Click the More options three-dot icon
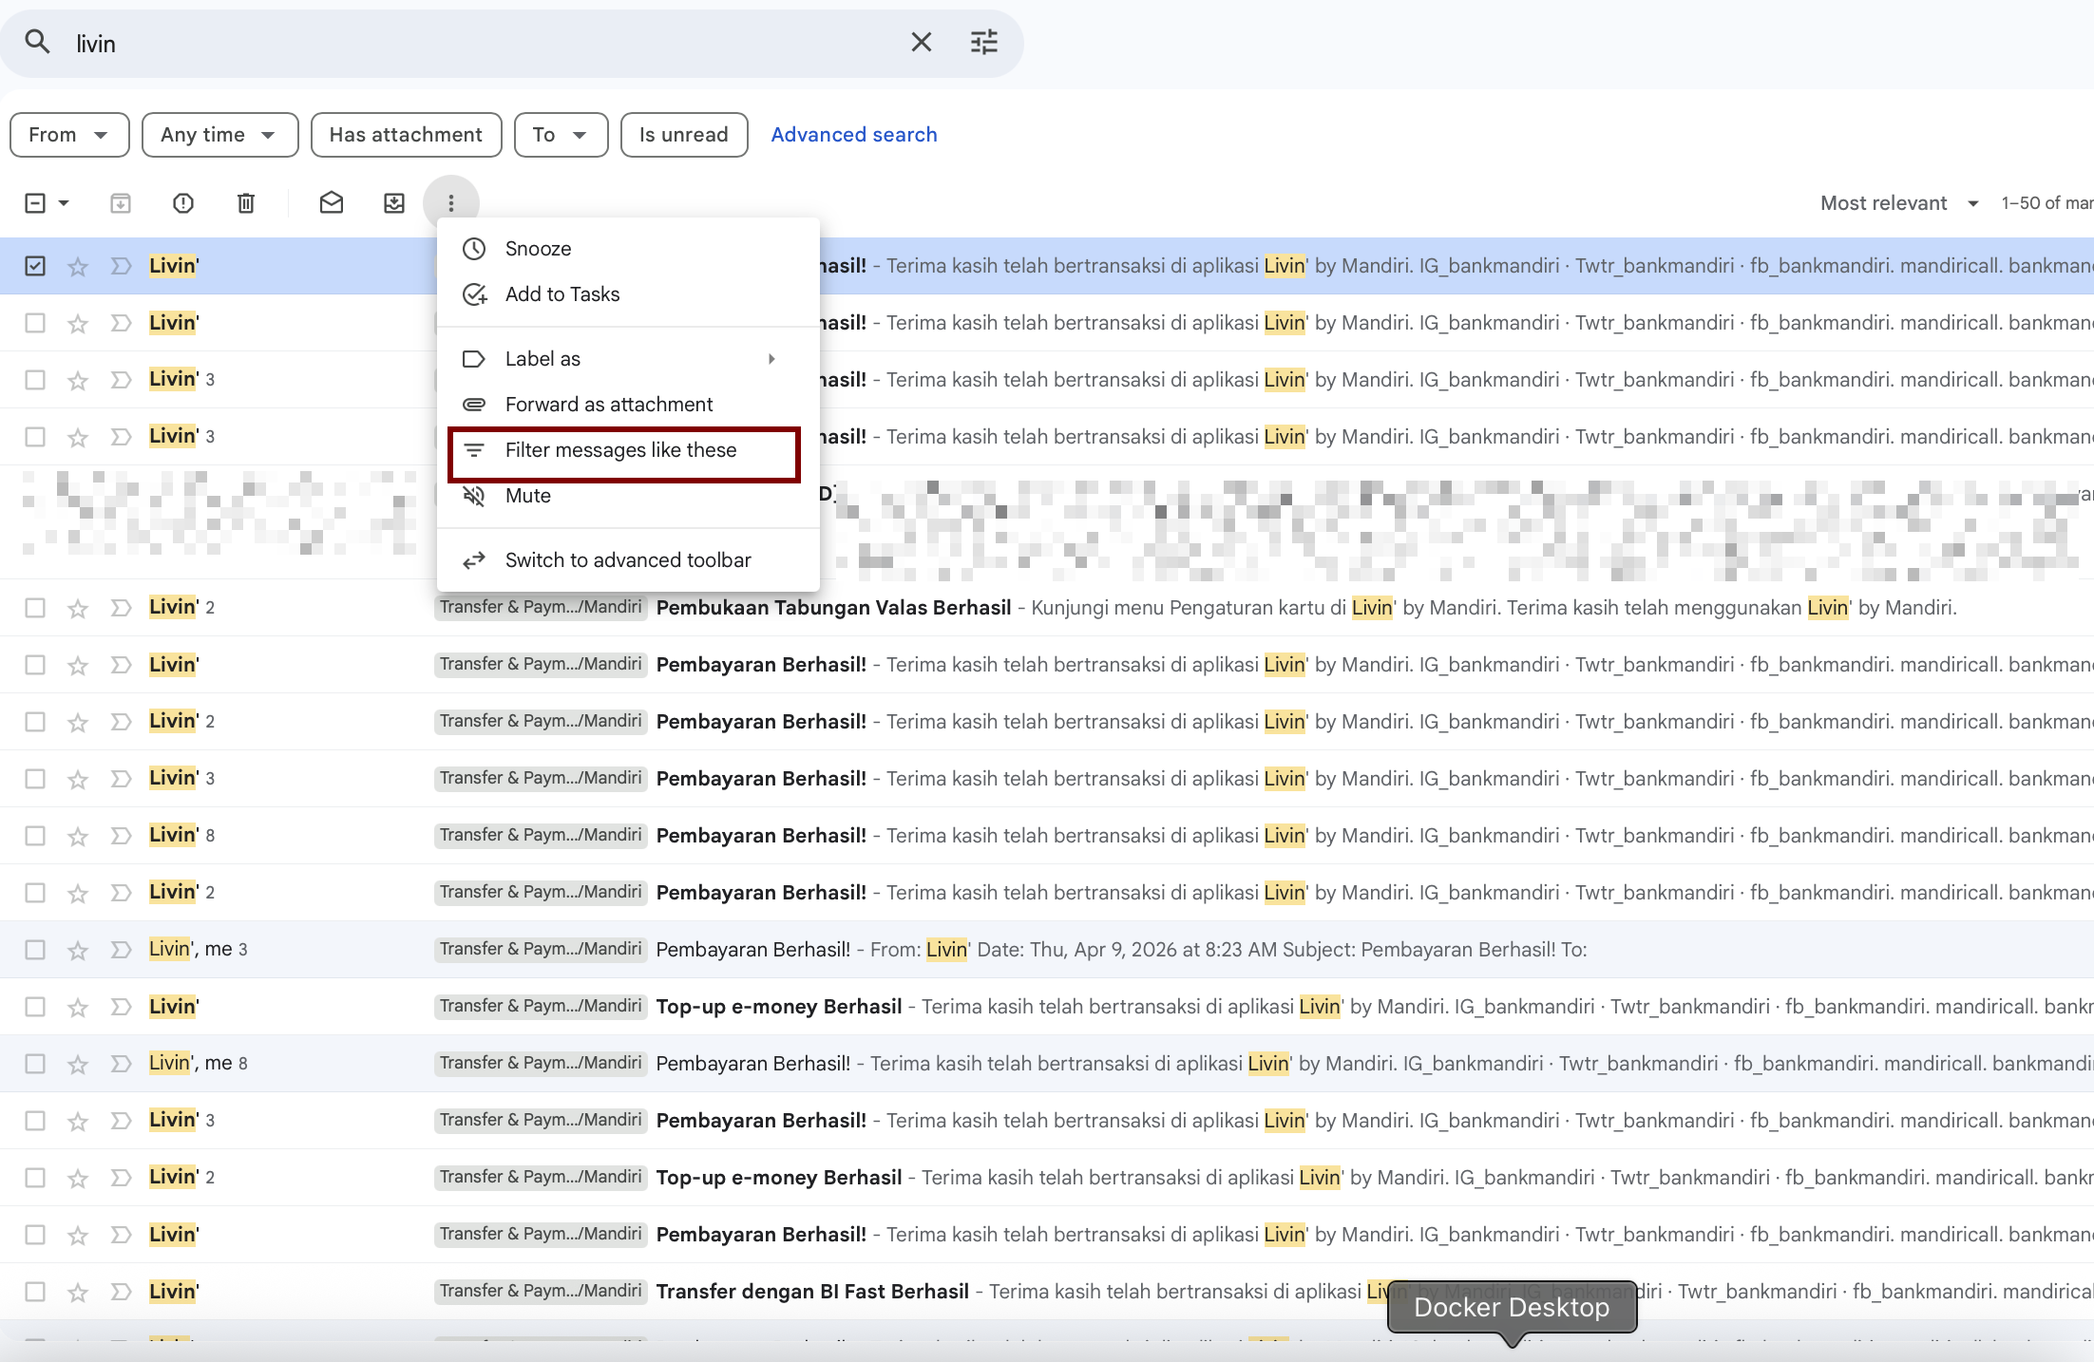This screenshot has width=2094, height=1362. coord(451,203)
